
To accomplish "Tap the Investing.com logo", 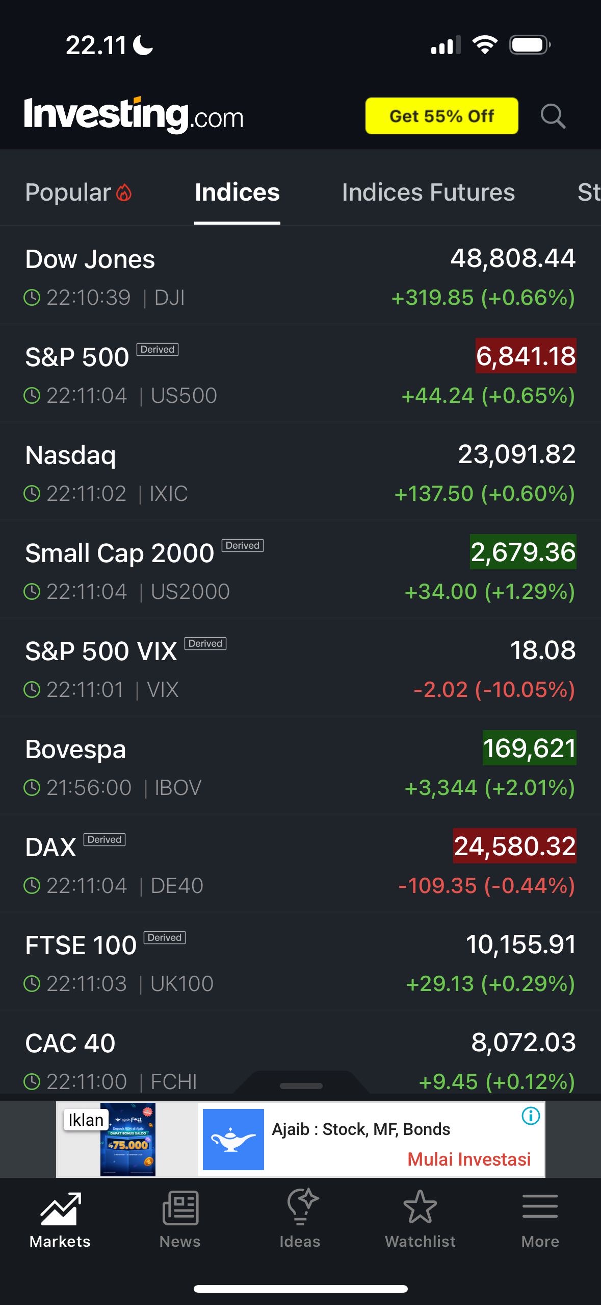I will pos(134,115).
